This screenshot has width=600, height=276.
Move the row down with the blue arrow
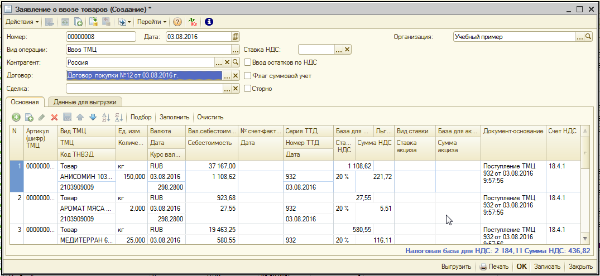(93, 117)
